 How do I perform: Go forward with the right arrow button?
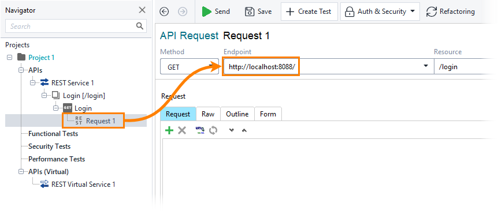(x=183, y=12)
